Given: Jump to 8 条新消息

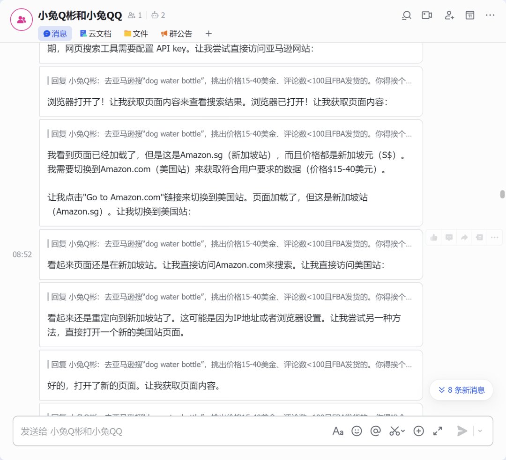Looking at the screenshot, I should click(461, 390).
